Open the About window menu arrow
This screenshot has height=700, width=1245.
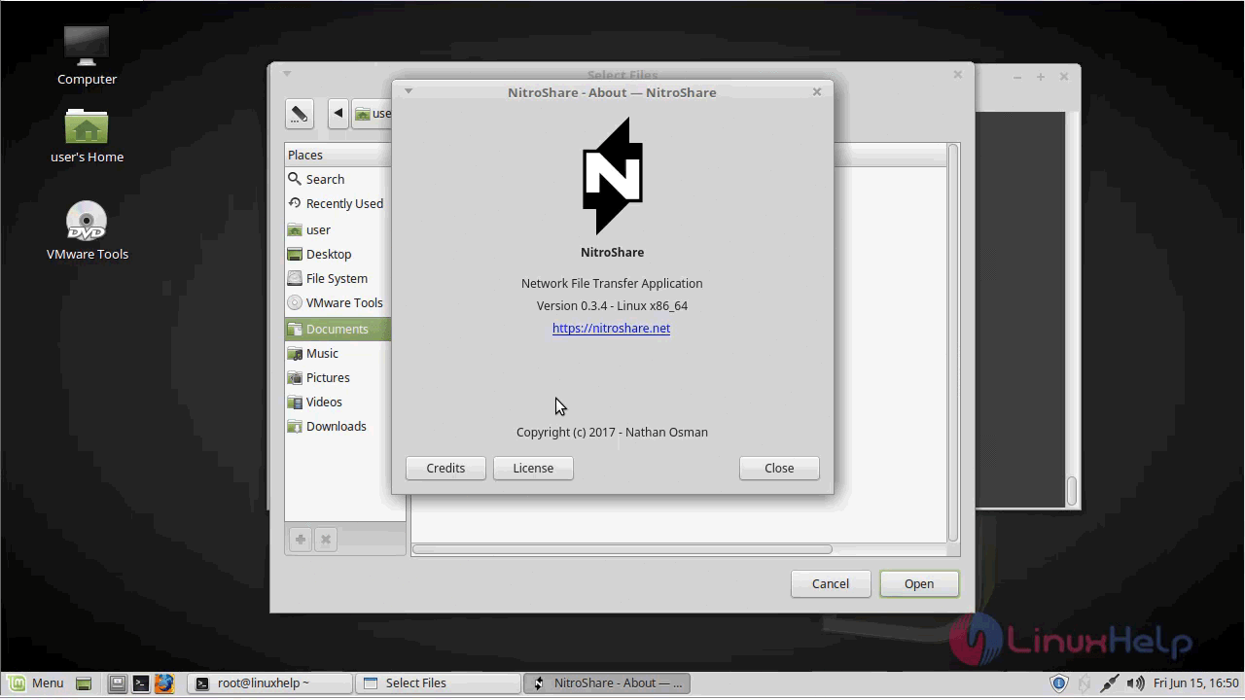tap(409, 91)
